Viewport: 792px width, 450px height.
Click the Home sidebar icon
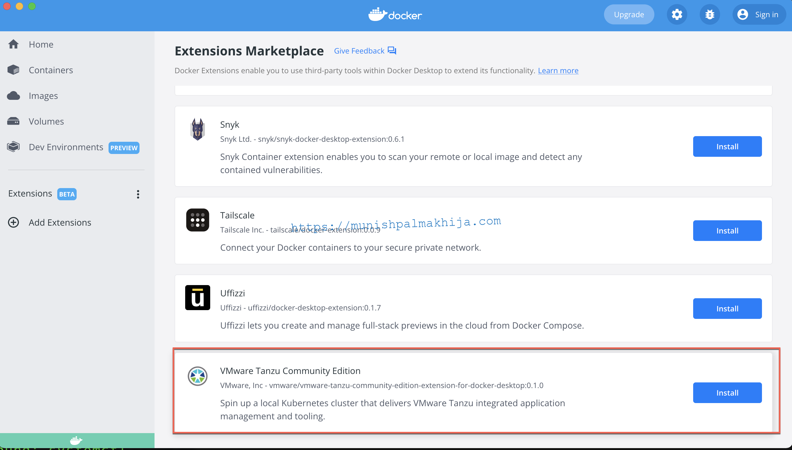[x=13, y=44]
